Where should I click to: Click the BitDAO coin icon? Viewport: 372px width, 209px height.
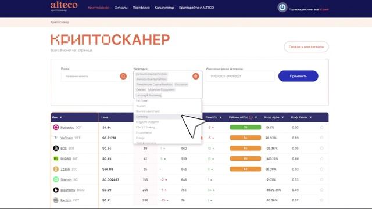point(56,158)
